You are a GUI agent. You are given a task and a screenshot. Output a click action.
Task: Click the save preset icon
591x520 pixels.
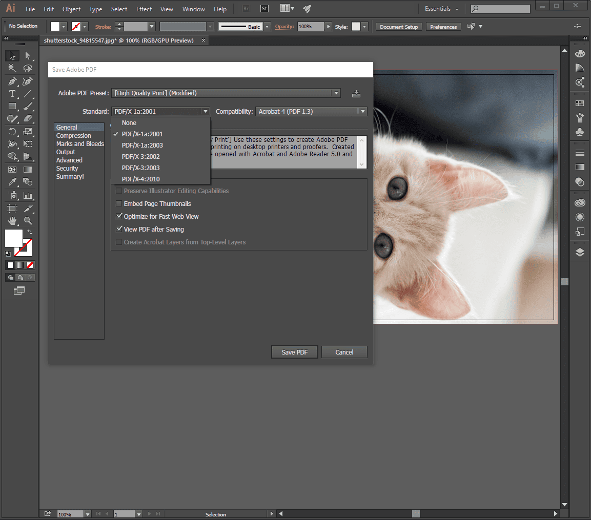point(356,93)
